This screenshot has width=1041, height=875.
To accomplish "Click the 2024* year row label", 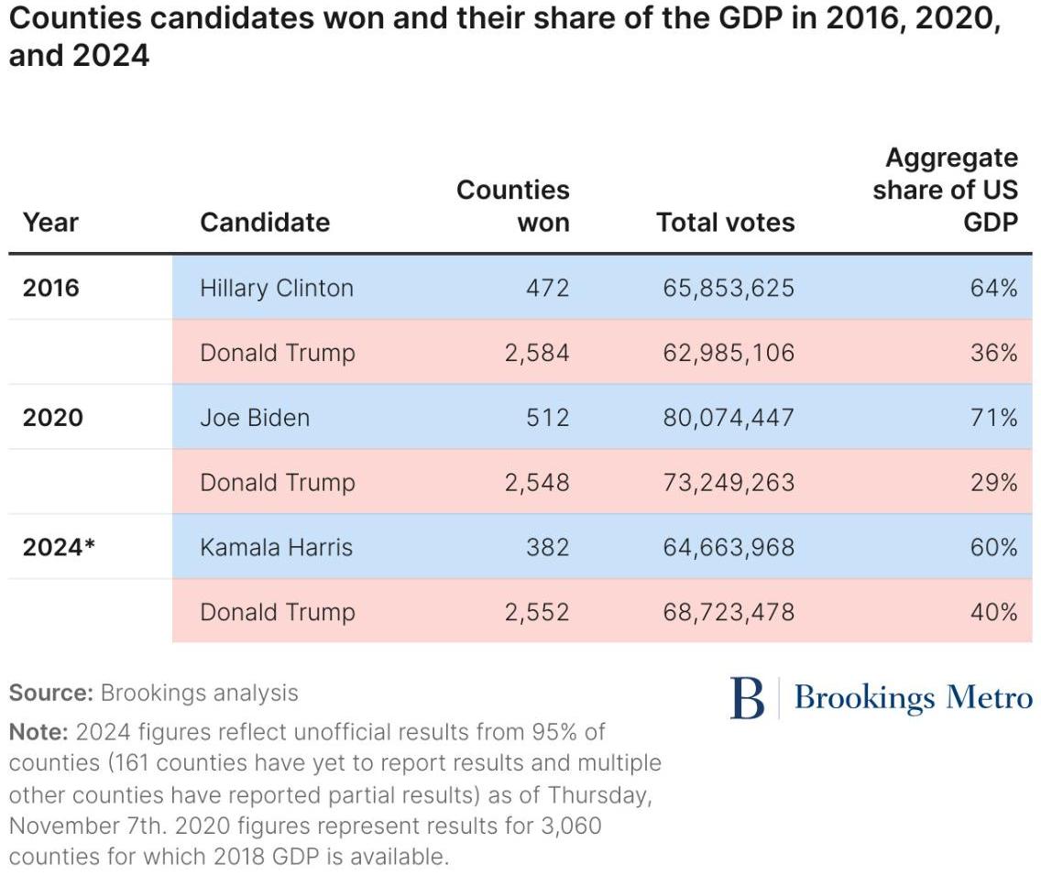I will pyautogui.click(x=59, y=547).
